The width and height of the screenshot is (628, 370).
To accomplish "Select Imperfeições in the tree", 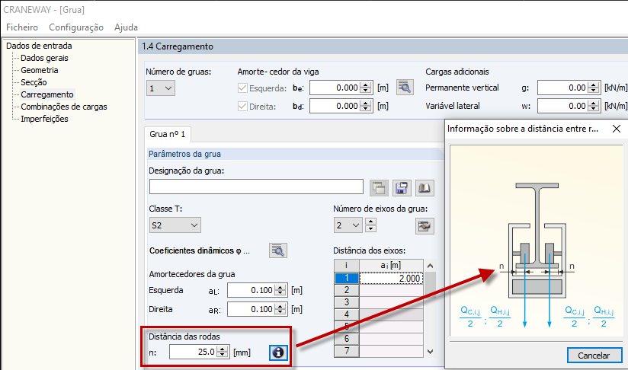I will click(x=44, y=119).
